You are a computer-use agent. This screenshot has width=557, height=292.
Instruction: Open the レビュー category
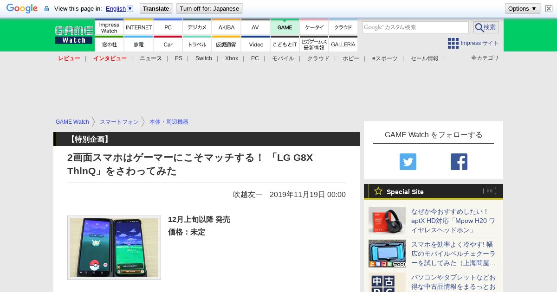tap(69, 58)
